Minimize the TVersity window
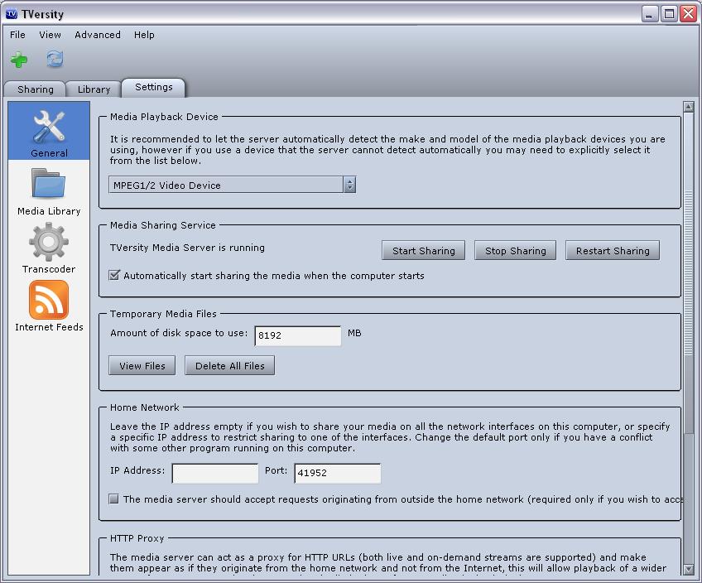Screen dimensions: 702x583 point(649,14)
